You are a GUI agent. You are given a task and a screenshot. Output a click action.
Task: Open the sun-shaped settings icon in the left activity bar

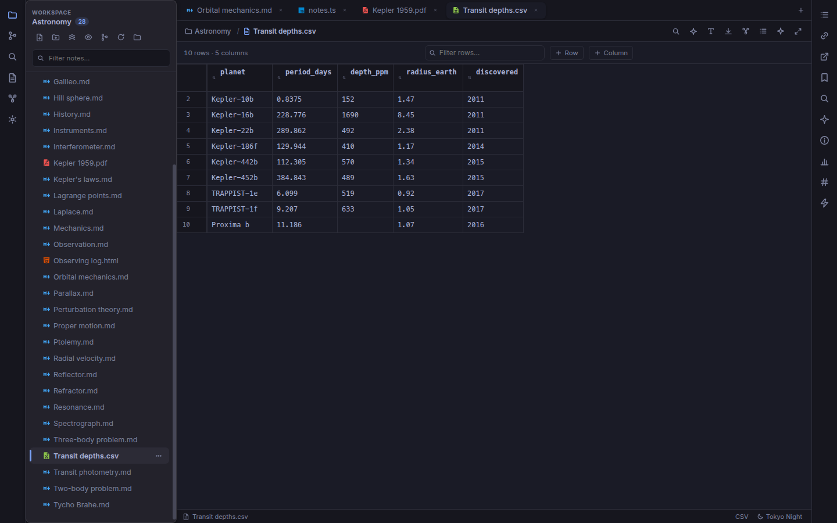pyautogui.click(x=12, y=120)
